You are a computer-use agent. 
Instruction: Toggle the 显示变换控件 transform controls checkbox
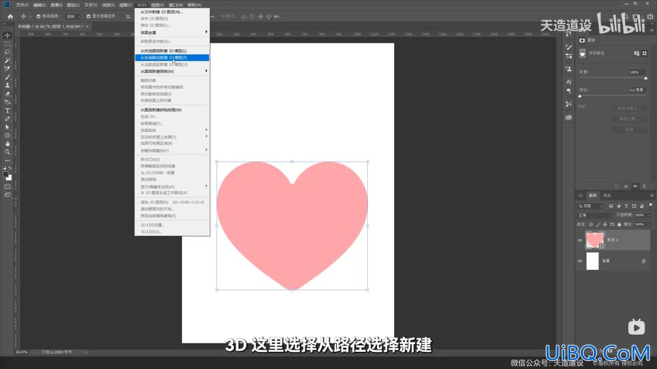coord(89,16)
